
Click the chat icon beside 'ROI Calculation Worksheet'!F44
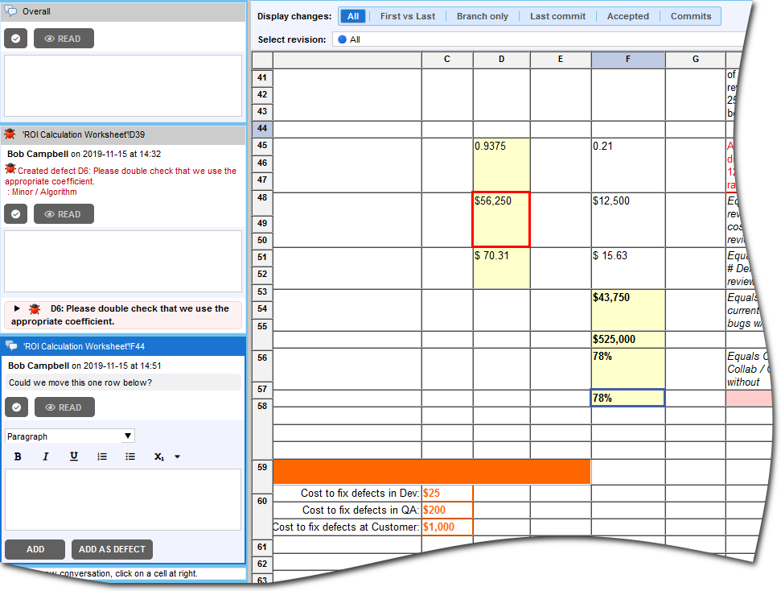(x=11, y=345)
